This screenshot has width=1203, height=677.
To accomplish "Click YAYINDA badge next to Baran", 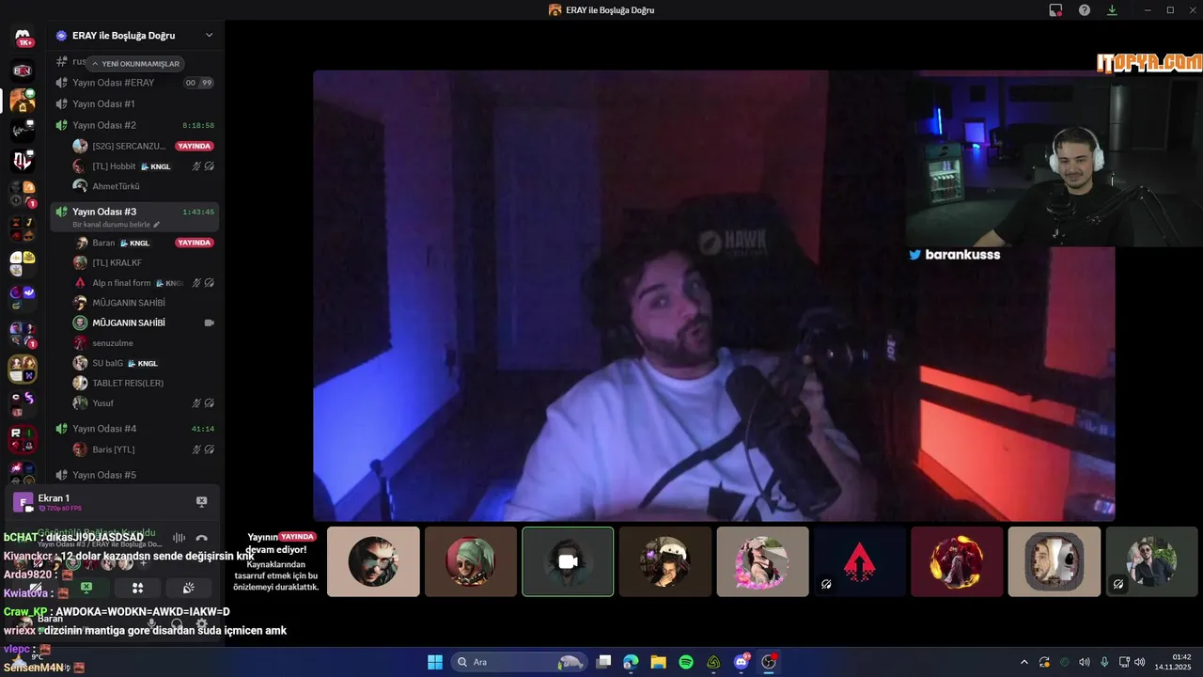I will click(x=195, y=243).
